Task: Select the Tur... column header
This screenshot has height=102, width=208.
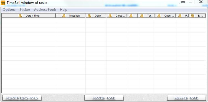Action: 146,16
